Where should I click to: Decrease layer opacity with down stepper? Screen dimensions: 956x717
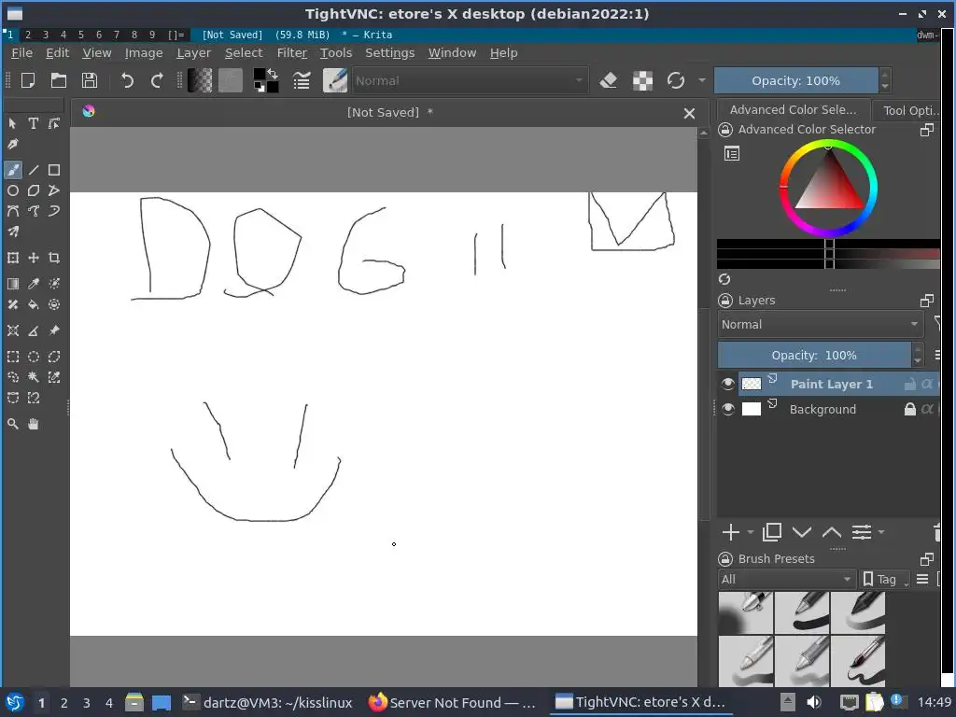point(918,361)
